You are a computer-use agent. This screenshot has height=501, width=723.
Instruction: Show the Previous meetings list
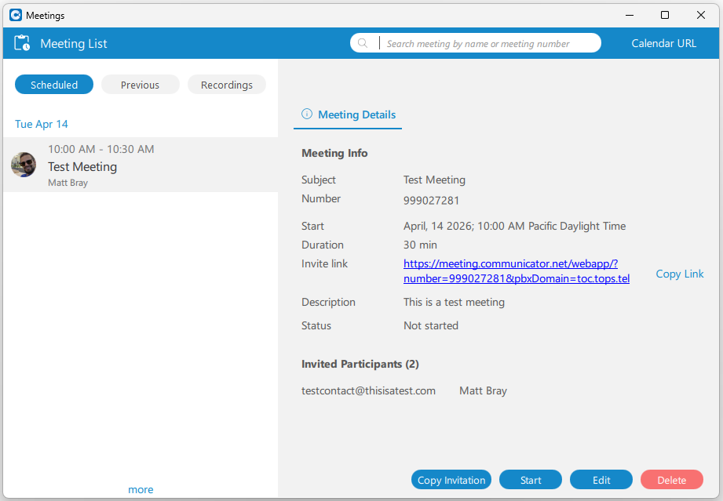pyautogui.click(x=140, y=85)
